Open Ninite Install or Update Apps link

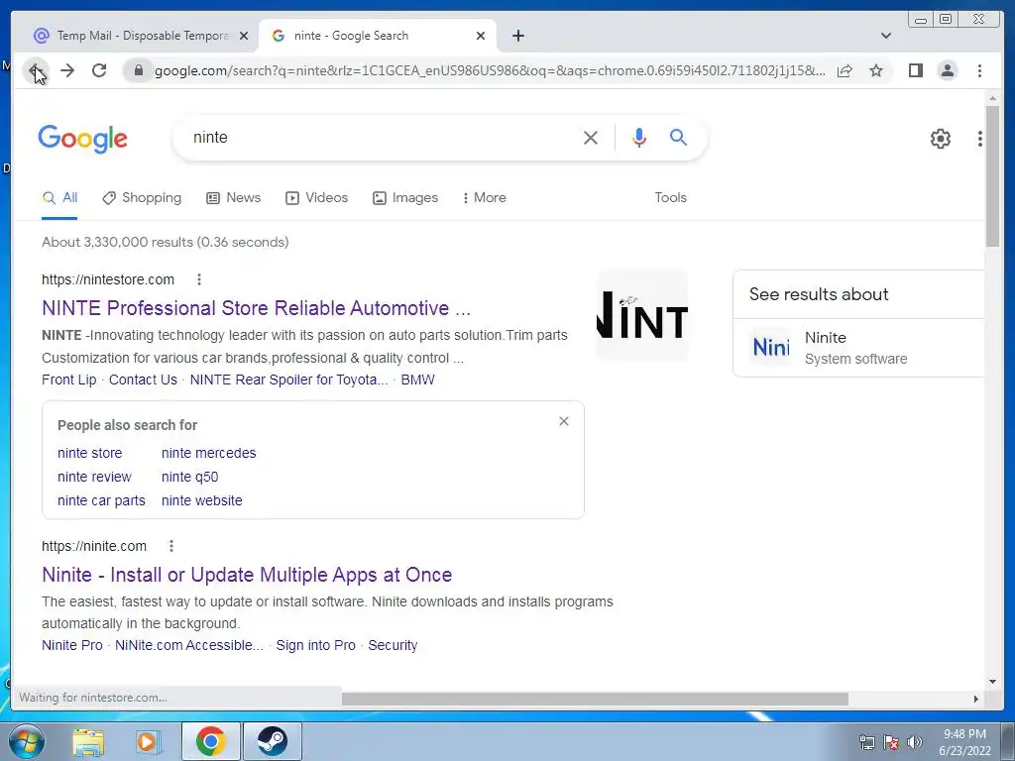247,575
